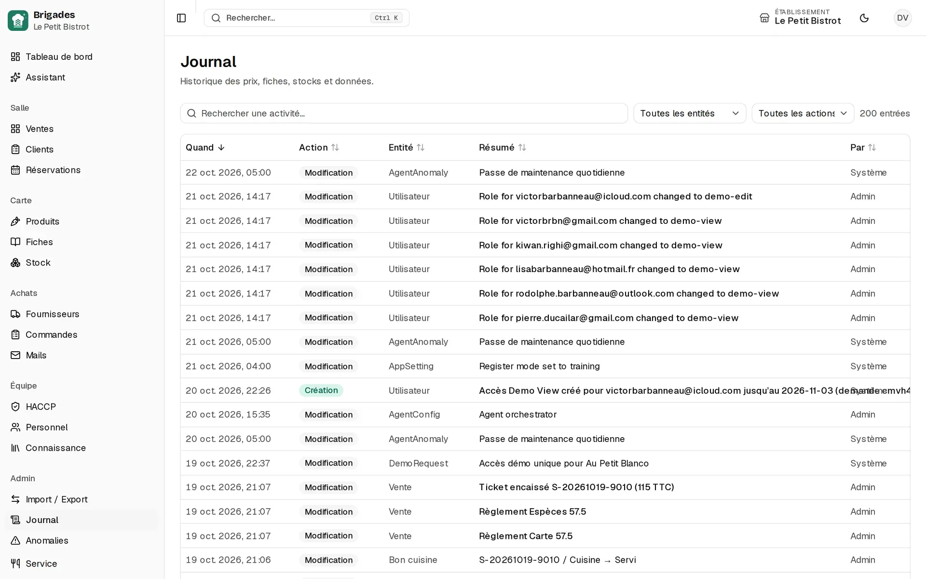The height and width of the screenshot is (579, 926).
Task: Open the Établissement Le Petit Bistrot selector
Action: pos(800,18)
